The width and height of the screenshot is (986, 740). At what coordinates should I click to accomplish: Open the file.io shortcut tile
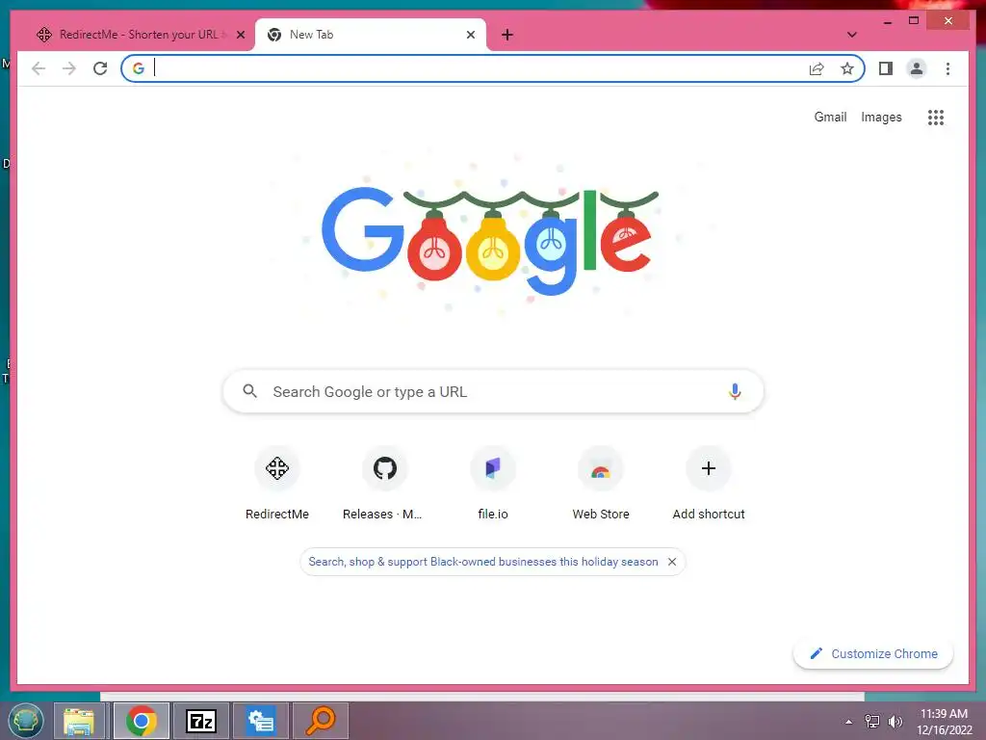click(x=493, y=483)
